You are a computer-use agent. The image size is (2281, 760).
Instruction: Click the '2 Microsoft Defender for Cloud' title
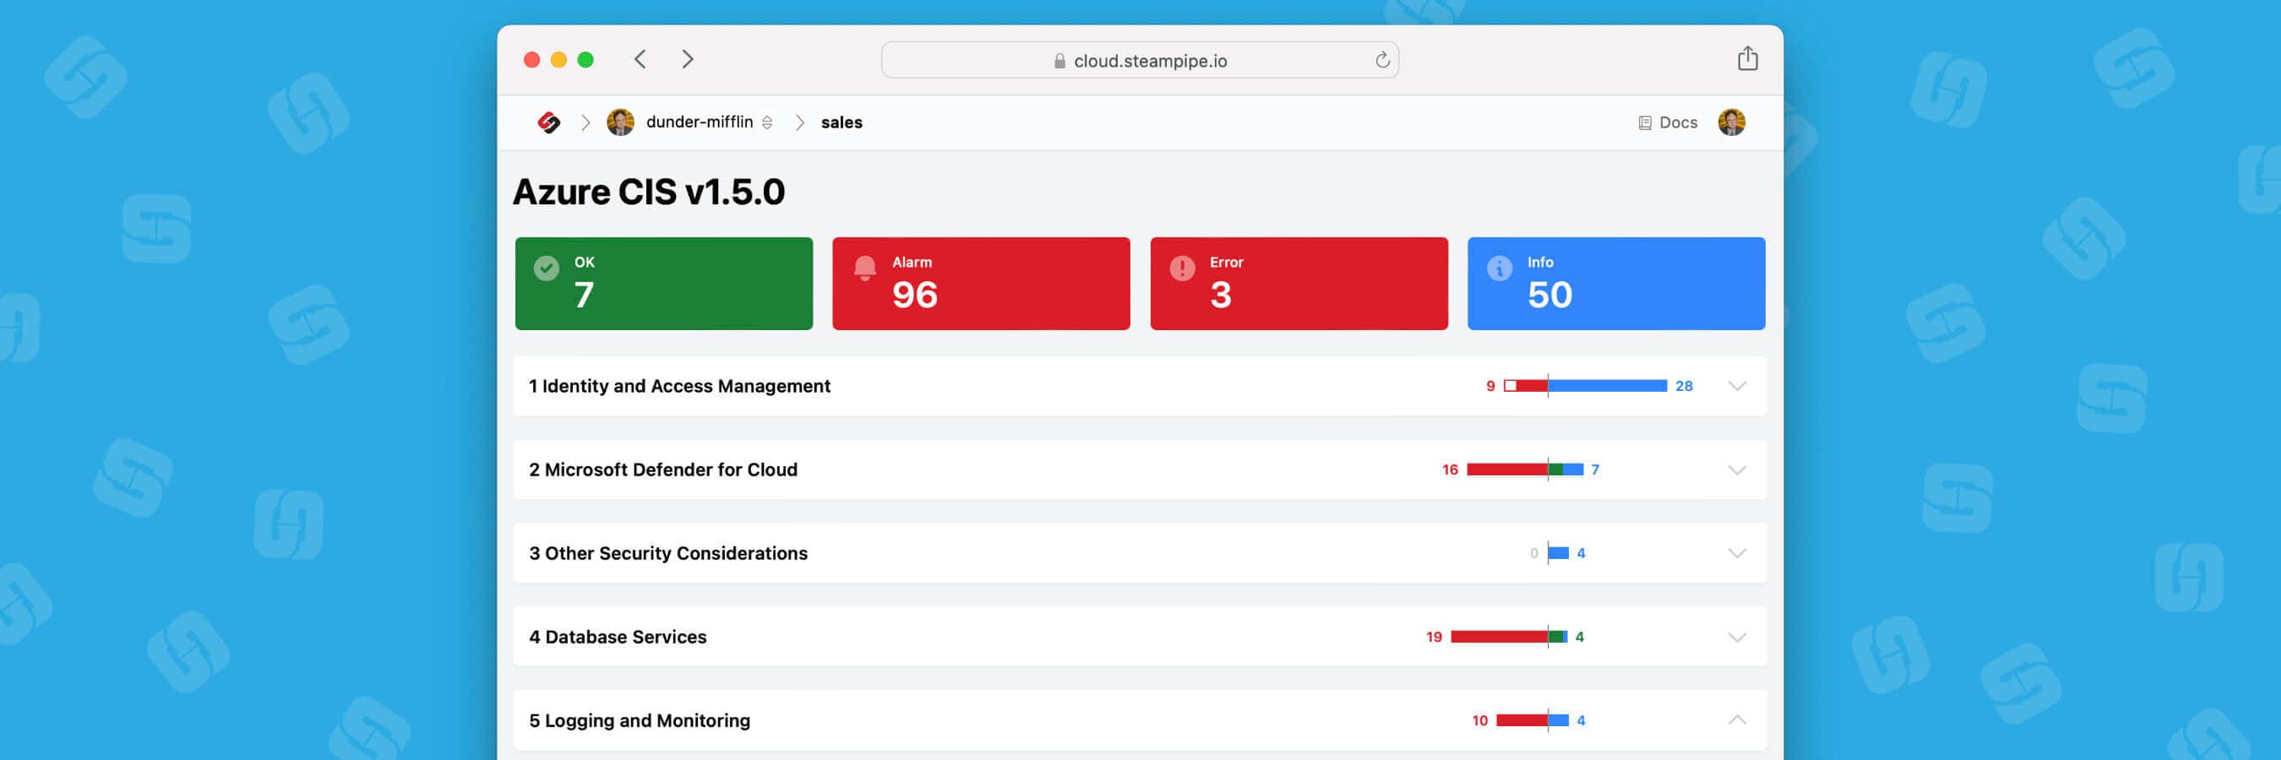point(663,470)
